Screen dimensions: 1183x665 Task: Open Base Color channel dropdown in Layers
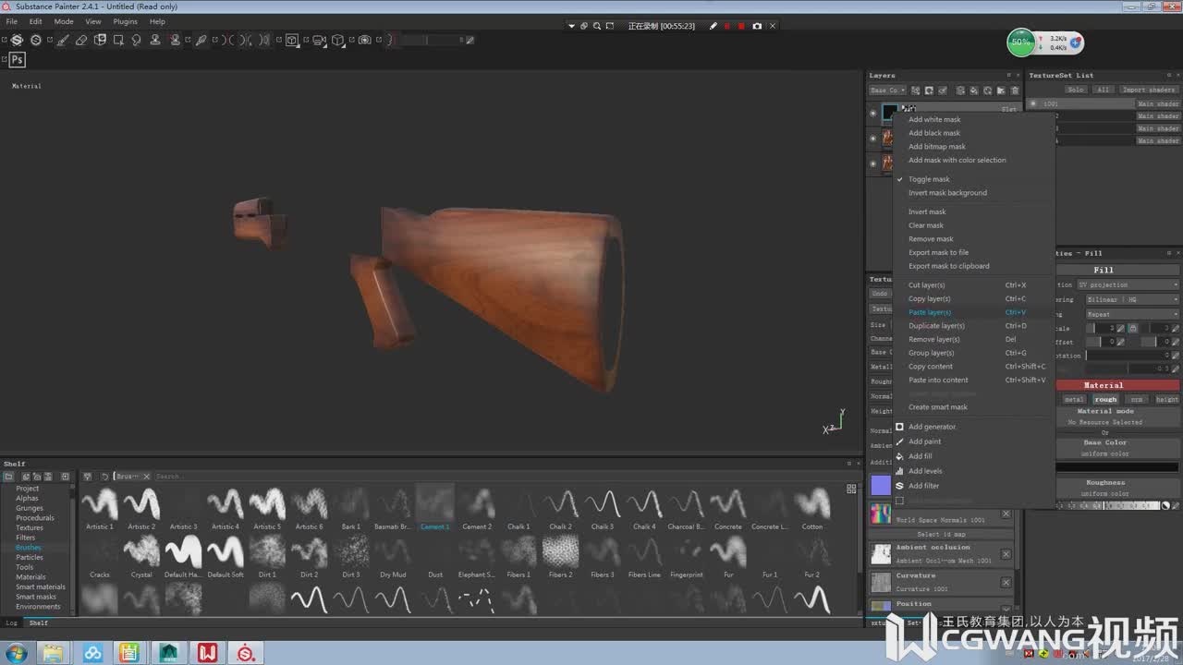(888, 91)
